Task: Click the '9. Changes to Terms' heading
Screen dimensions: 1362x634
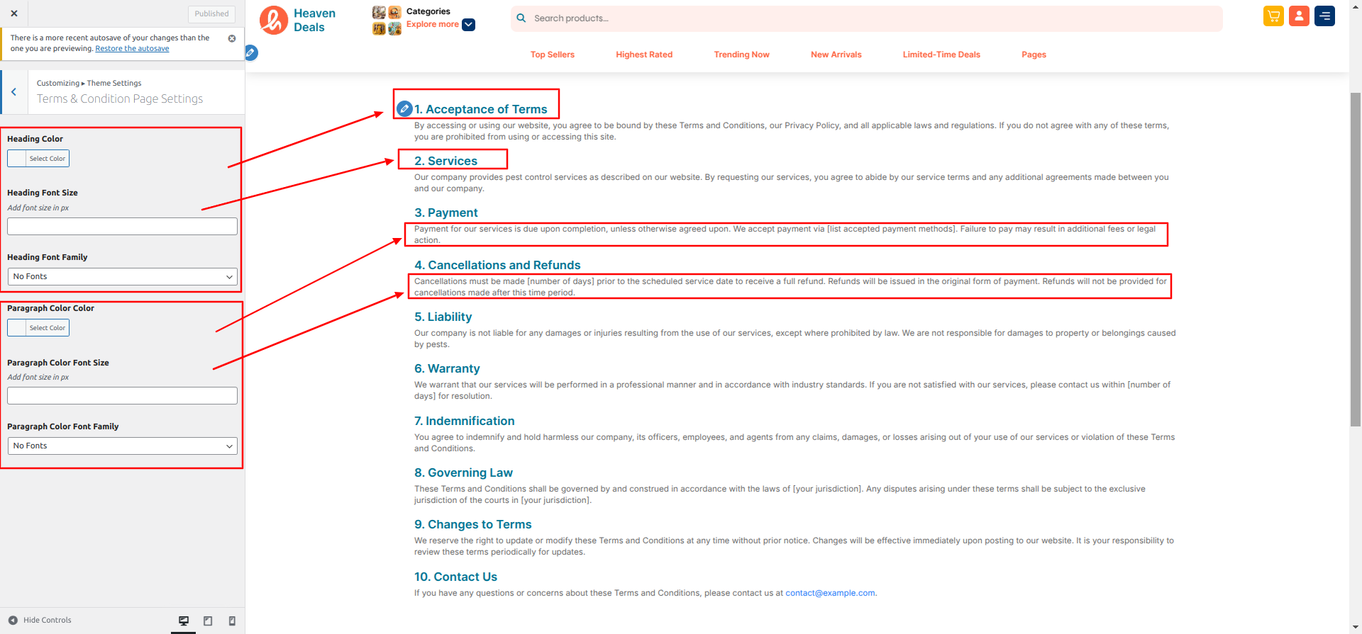Action: point(473,525)
